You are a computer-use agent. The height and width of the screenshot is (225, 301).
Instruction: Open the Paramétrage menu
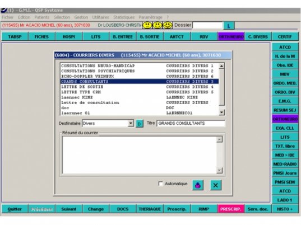[x=150, y=17]
